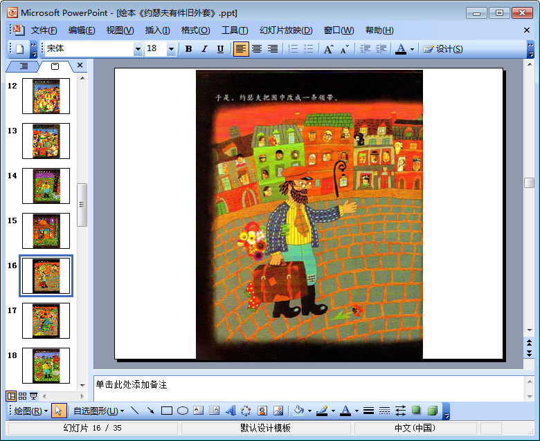Close the slide thumbnail pane
This screenshot has width=540, height=441.
[x=80, y=65]
